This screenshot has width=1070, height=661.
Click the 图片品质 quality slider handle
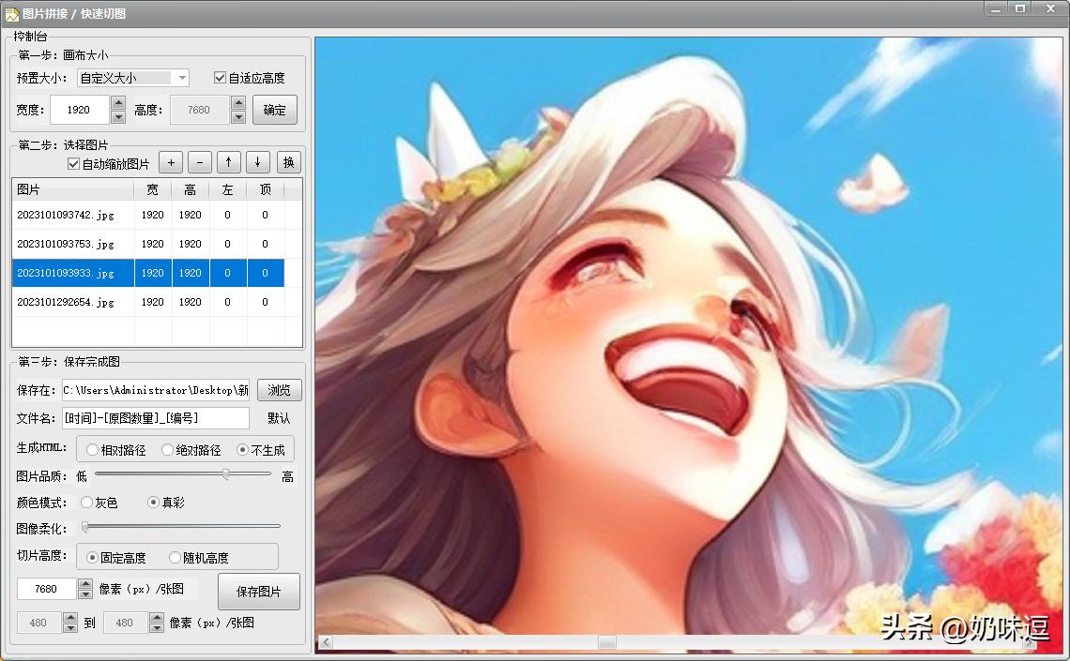click(225, 474)
